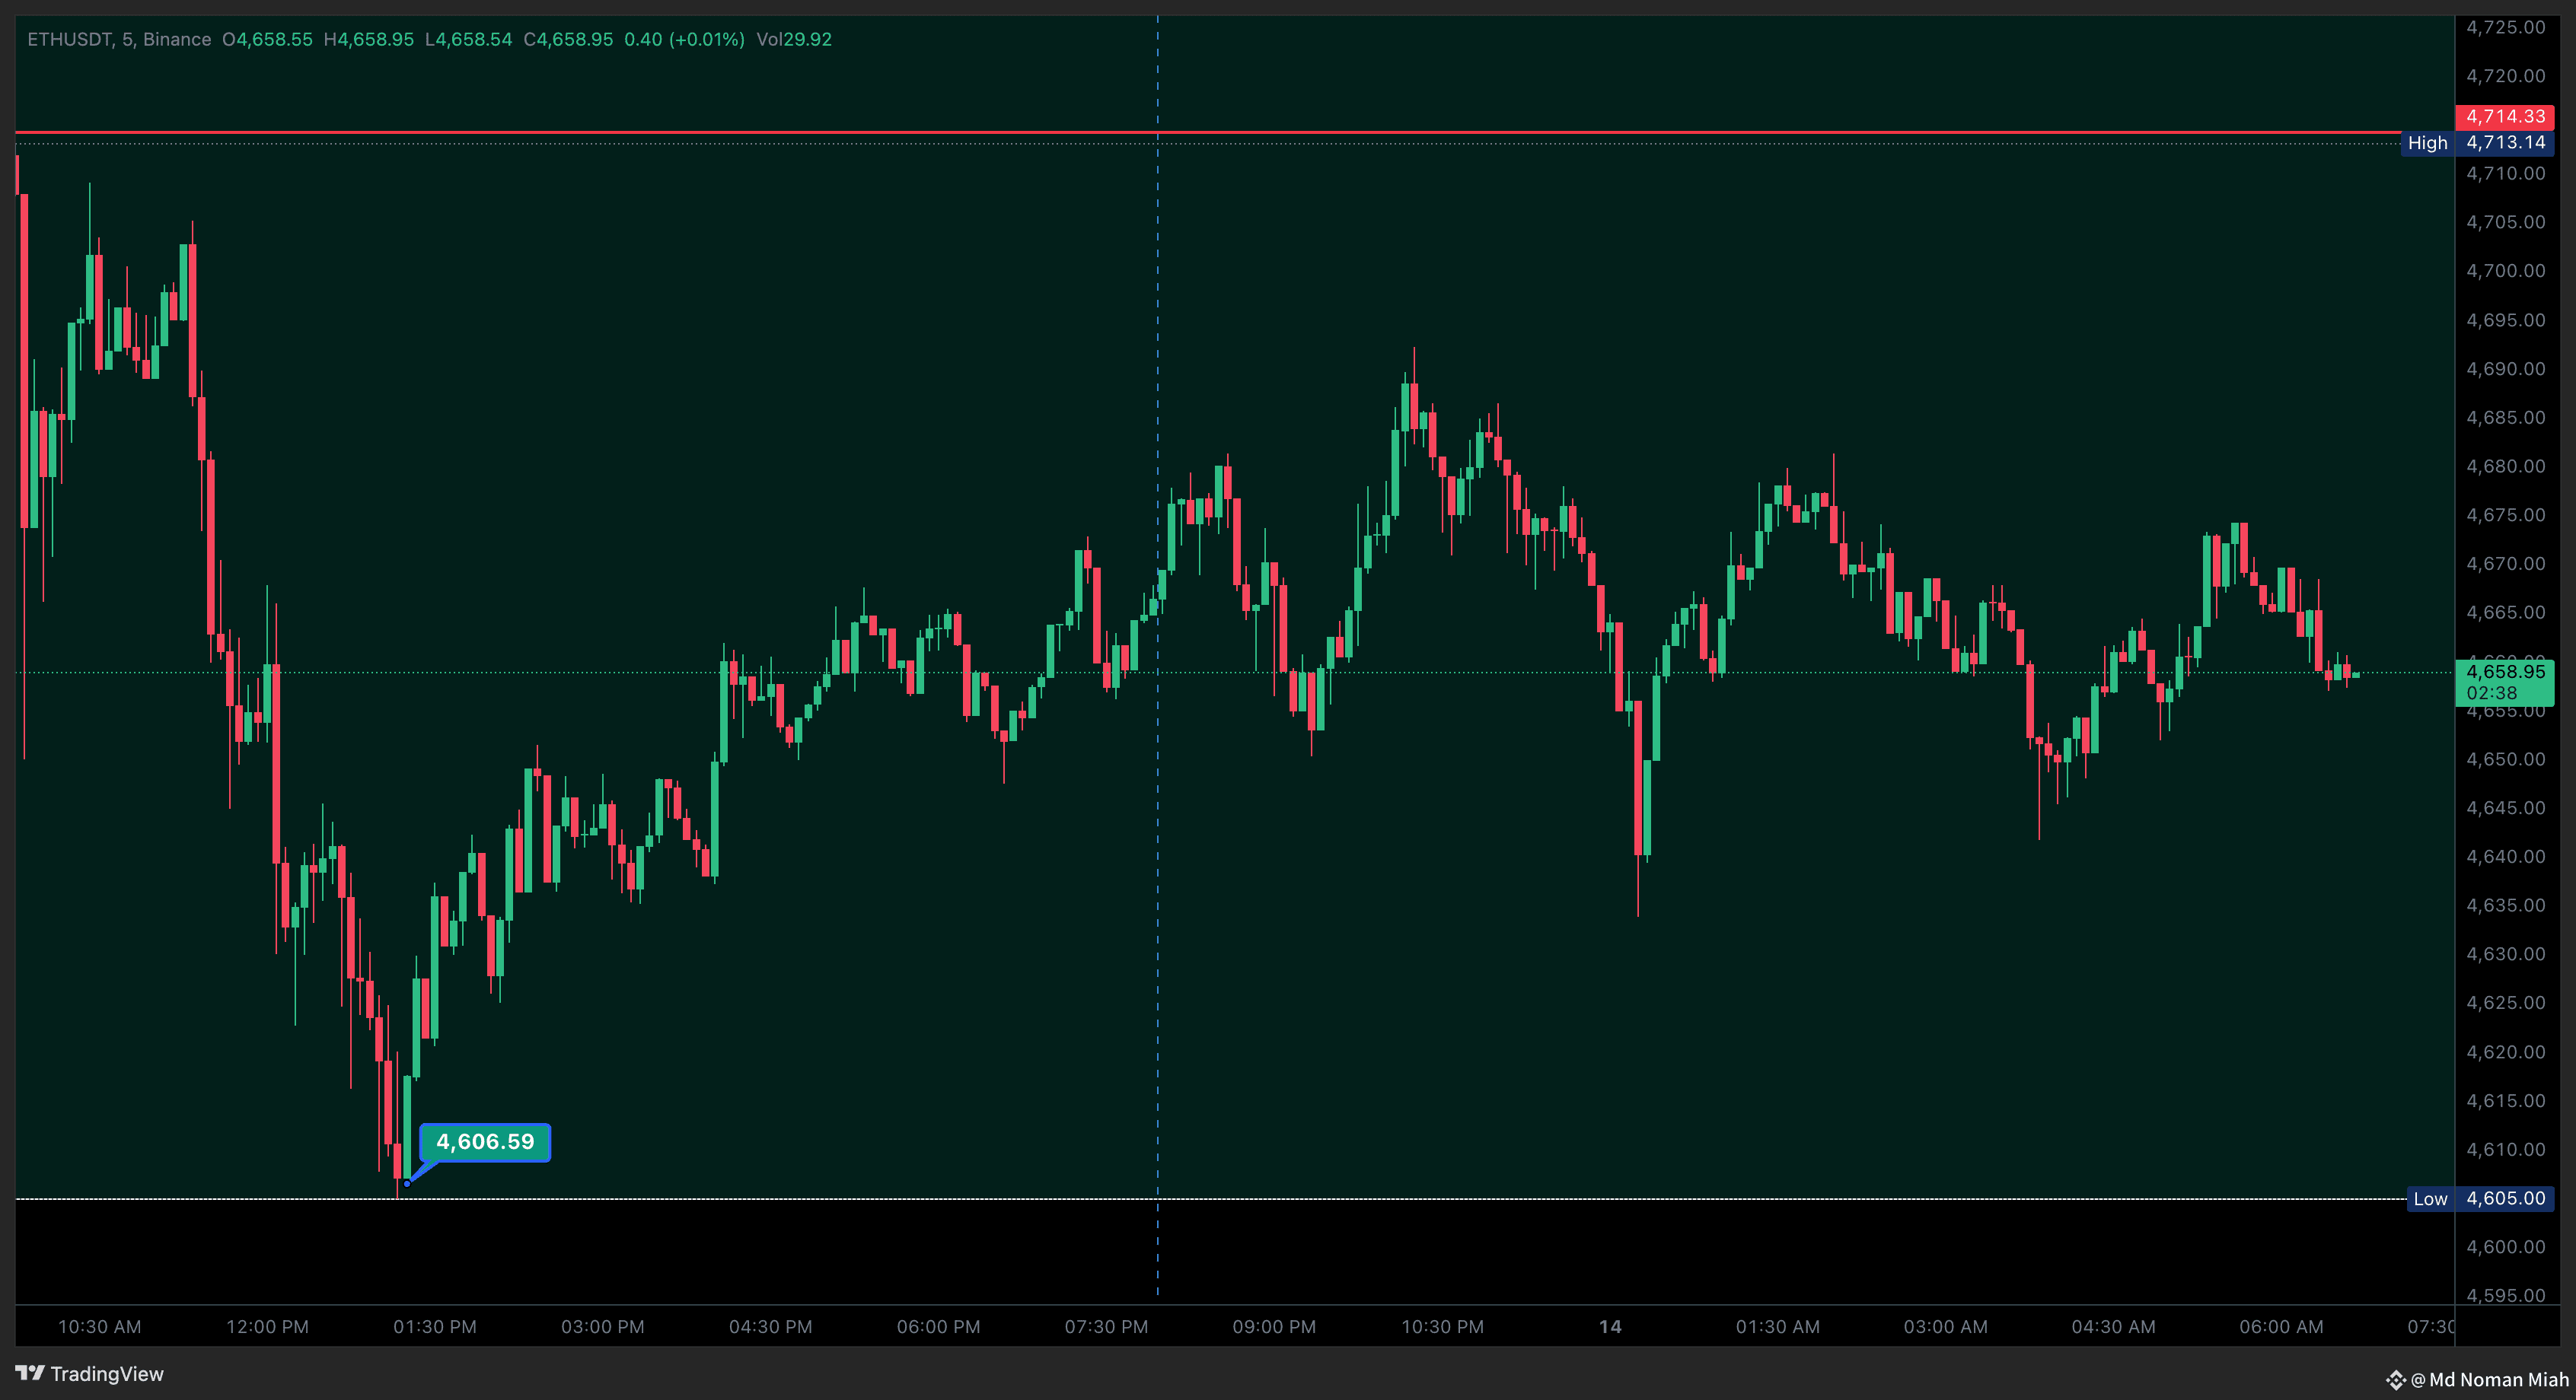This screenshot has width=2576, height=1400.
Task: Click the 01:30 PM time axis label
Action: click(435, 1327)
